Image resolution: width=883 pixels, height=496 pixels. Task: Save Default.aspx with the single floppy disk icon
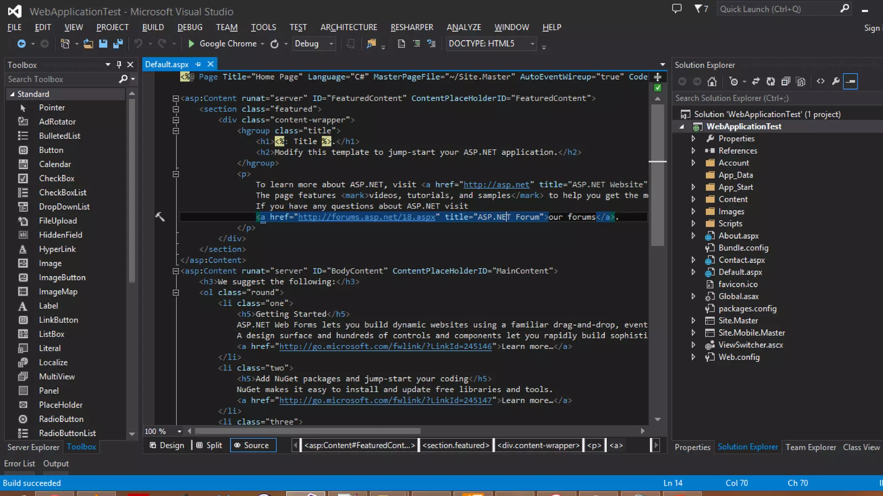point(103,43)
